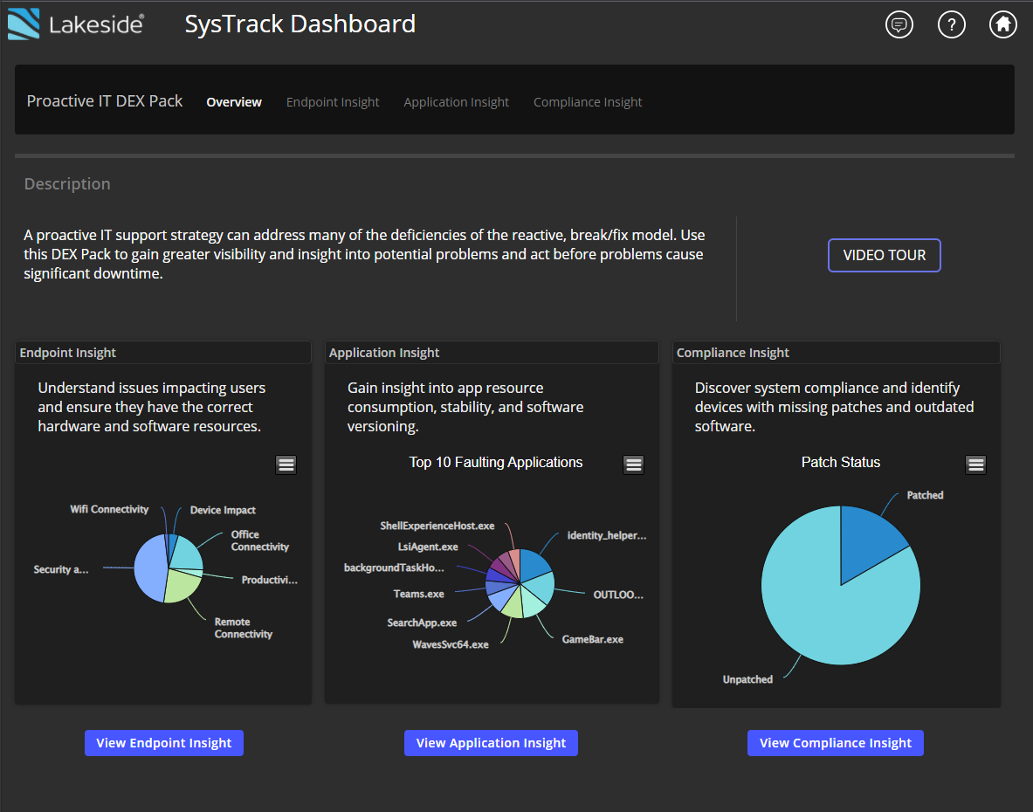
Task: Open the help question mark icon
Action: pyautogui.click(x=952, y=24)
